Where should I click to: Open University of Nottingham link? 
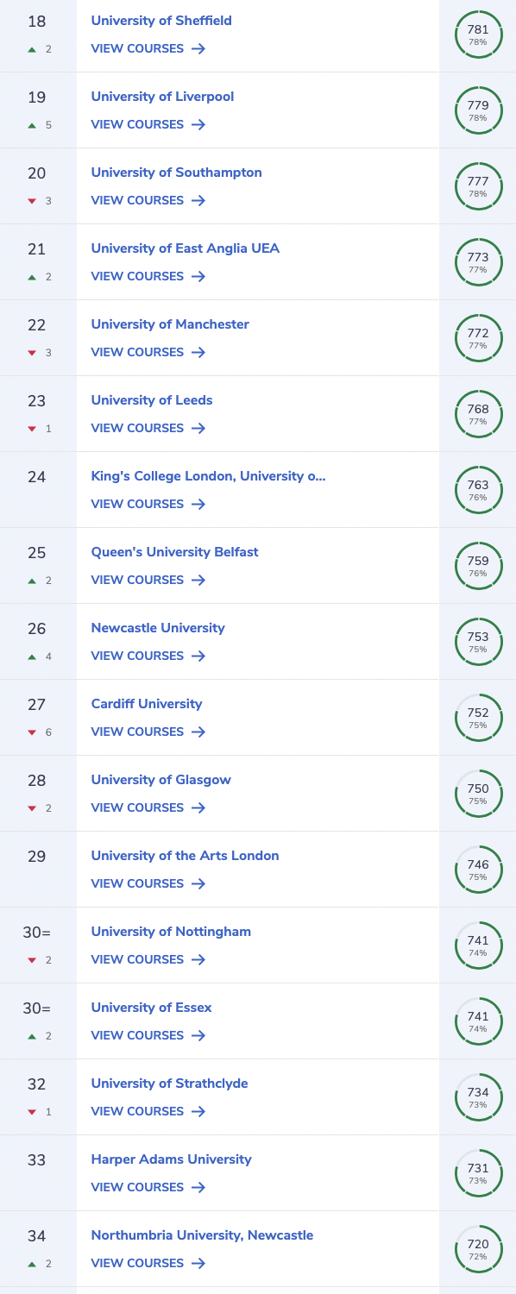(171, 932)
